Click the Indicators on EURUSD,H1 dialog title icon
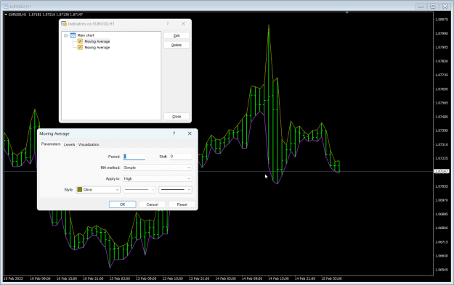 point(64,24)
